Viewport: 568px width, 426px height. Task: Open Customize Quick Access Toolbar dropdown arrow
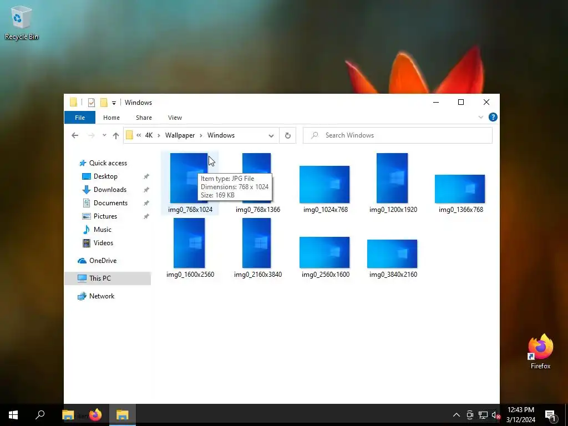click(x=114, y=103)
